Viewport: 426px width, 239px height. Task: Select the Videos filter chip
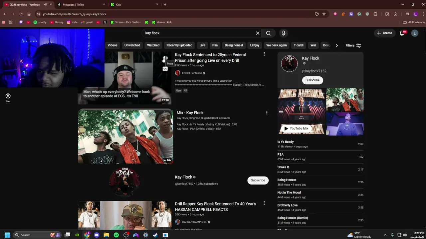112,45
